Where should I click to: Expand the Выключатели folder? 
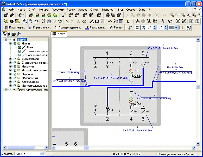point(10,59)
